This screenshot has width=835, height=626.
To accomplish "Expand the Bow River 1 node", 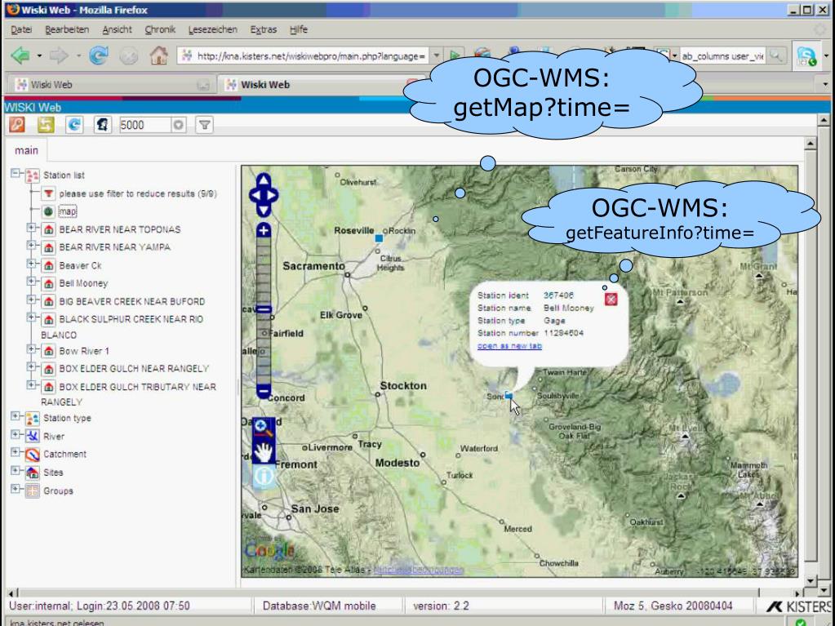I will click(x=31, y=349).
